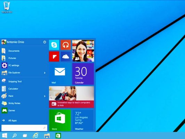Open the Games app entry
This screenshot has height=139, width=185.
tap(24, 111)
